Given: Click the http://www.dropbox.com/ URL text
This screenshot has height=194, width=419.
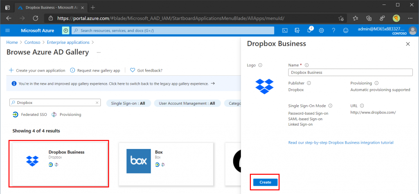Looking at the screenshot, I should pyautogui.click(x=373, y=113).
